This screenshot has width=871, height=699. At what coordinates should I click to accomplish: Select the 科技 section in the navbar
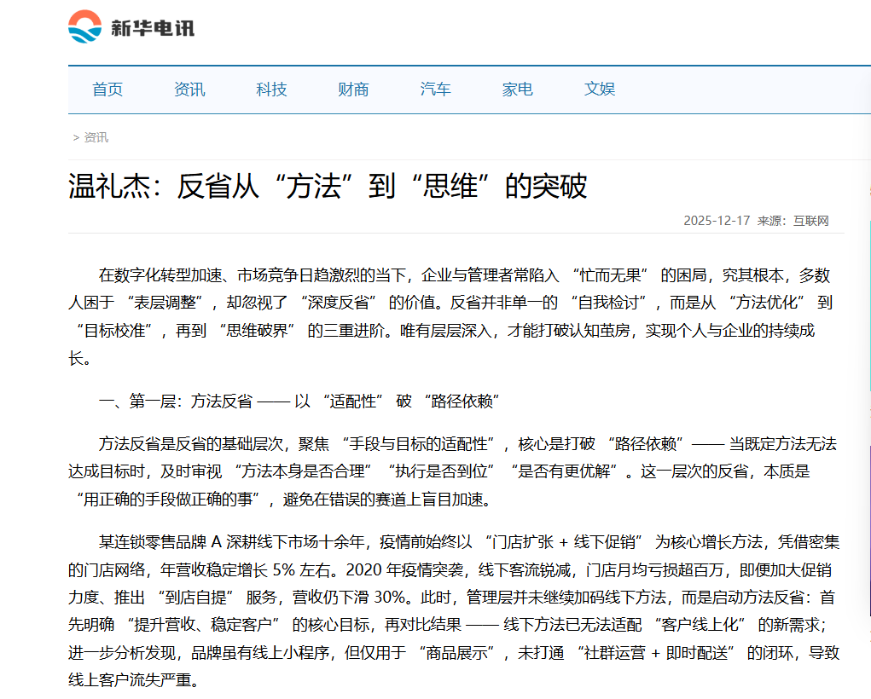click(270, 89)
